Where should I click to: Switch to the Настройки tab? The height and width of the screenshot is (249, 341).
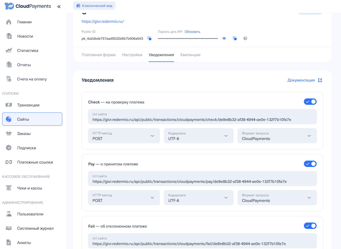pos(132,55)
